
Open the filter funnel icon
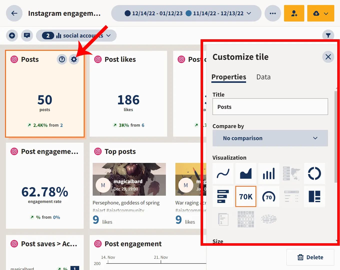328,36
